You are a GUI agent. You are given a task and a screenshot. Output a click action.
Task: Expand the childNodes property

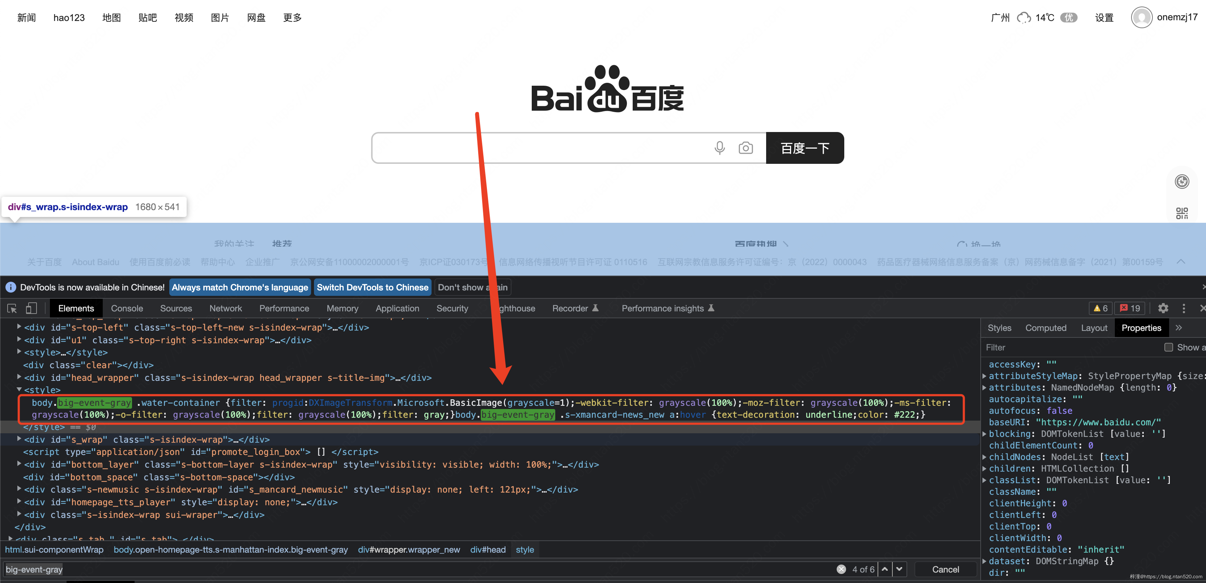tap(984, 457)
